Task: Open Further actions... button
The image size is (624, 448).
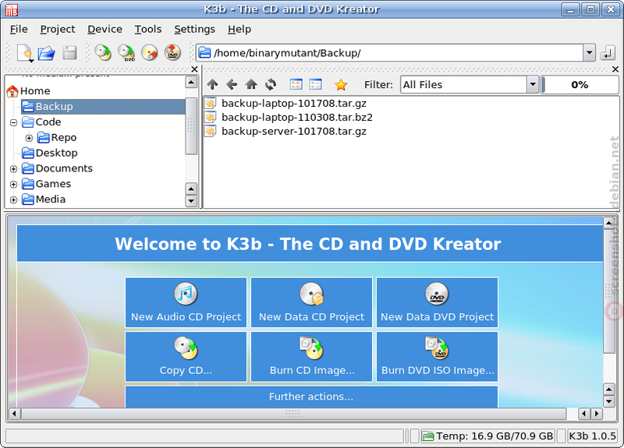Action: (x=311, y=397)
